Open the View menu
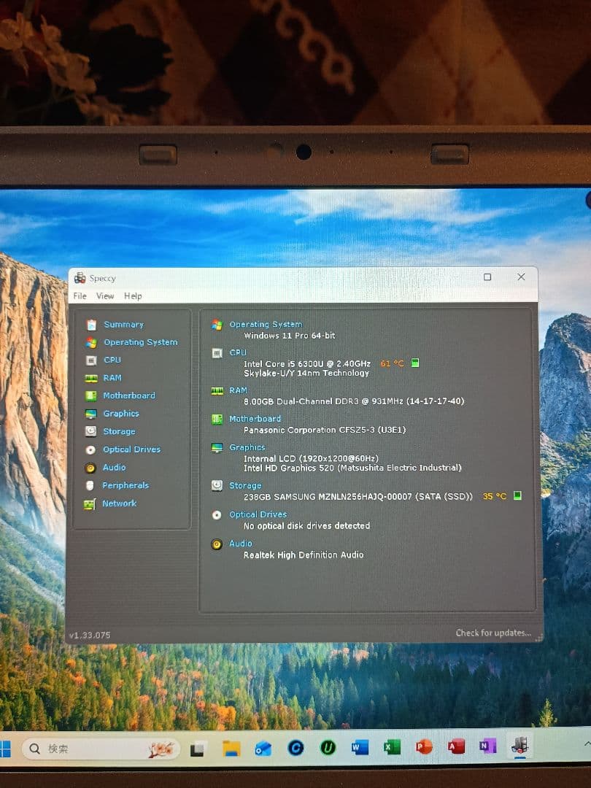 point(105,295)
